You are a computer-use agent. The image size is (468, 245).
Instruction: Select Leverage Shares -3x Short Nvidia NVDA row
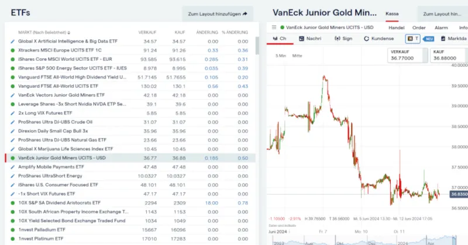pos(130,104)
